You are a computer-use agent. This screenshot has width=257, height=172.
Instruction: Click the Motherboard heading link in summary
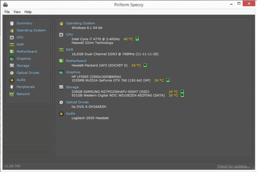coord(76,61)
